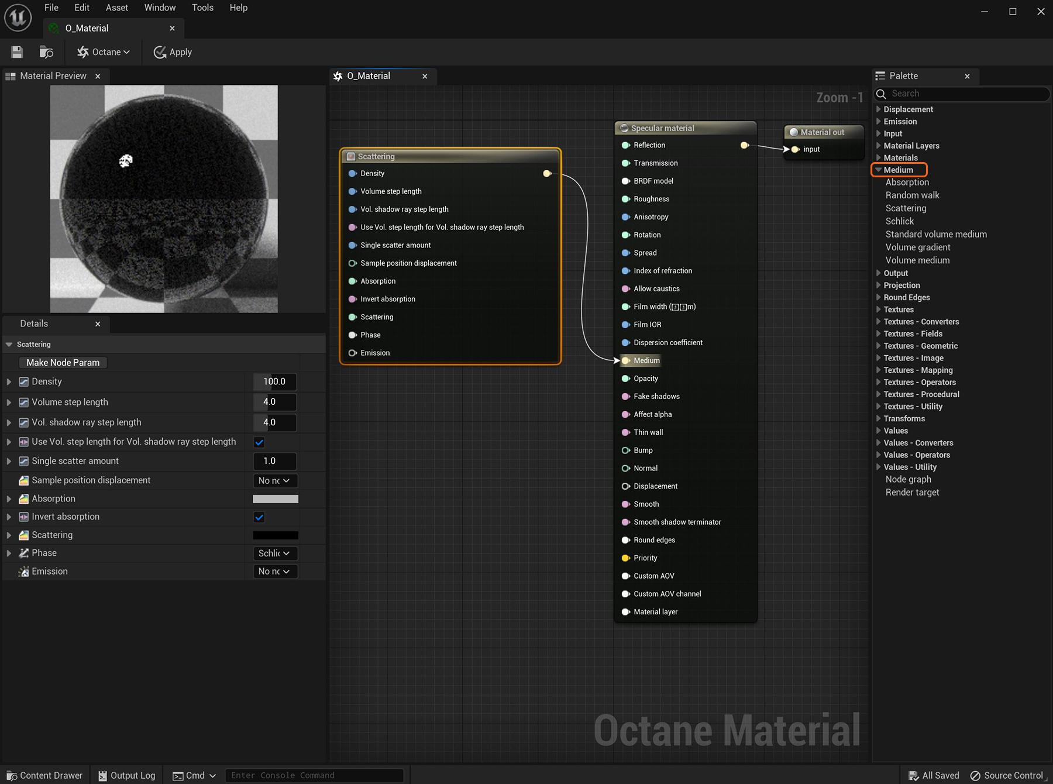Screen dimensions: 1053x784
Task: Click the Content Drawer icon button
Action: tap(45, 775)
